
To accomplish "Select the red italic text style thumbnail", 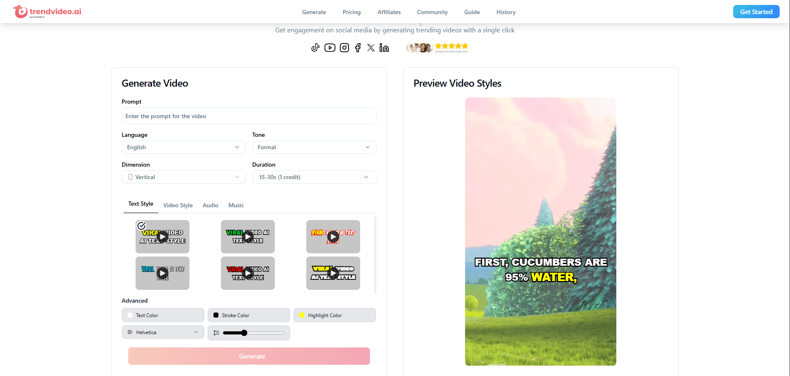I will pos(333,237).
